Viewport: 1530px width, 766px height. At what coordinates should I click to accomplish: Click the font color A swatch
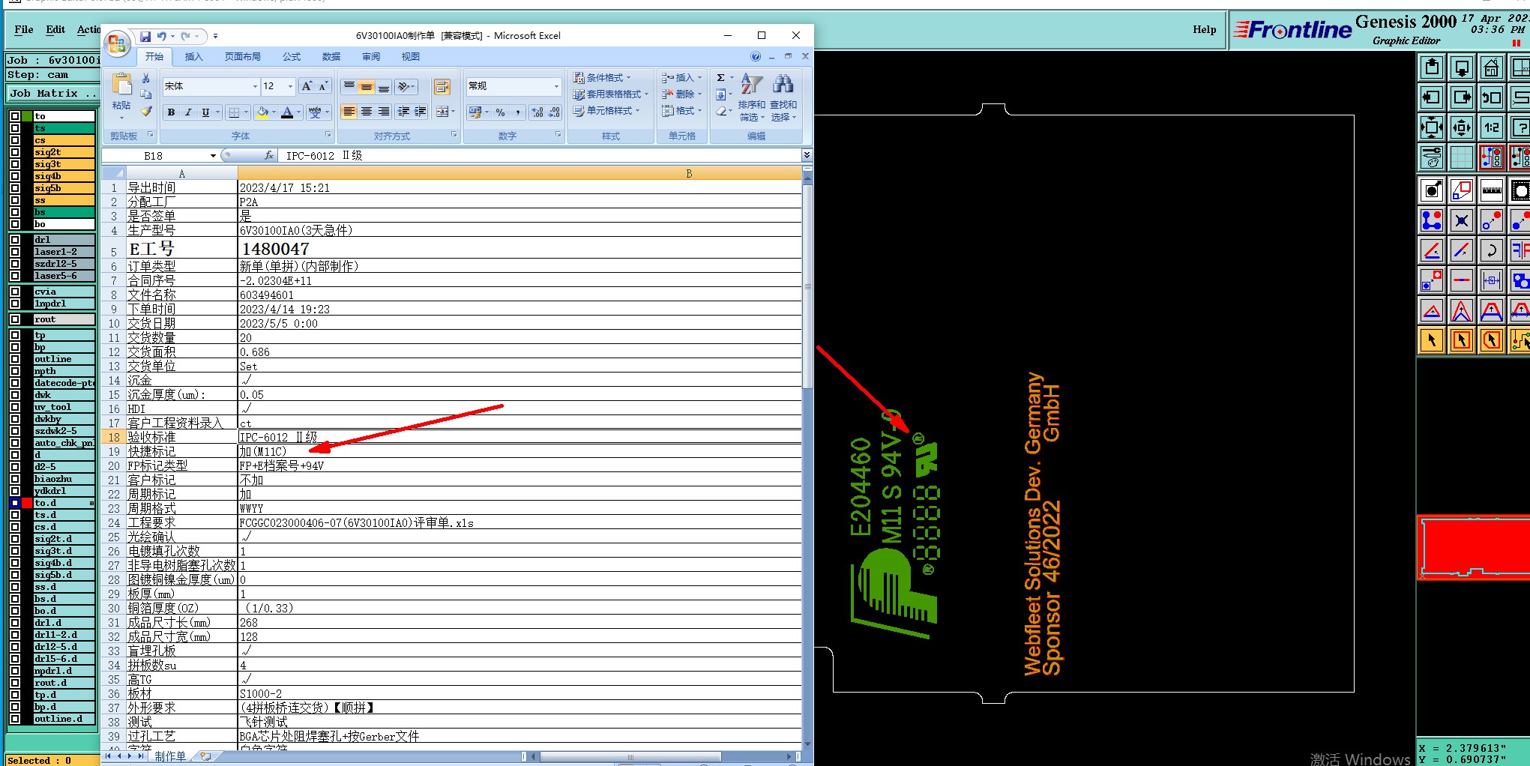point(287,112)
